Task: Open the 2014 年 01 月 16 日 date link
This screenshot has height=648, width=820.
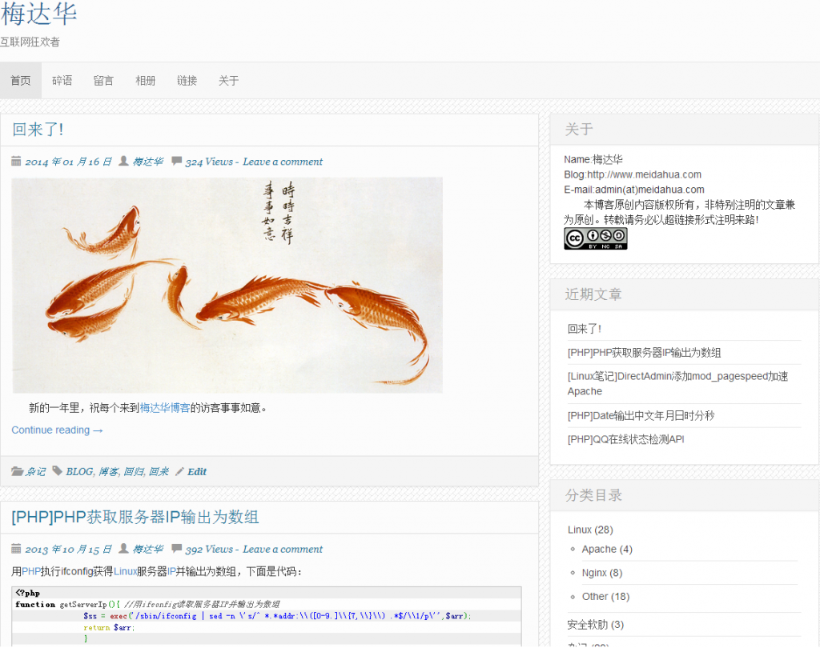Action: pos(68,162)
